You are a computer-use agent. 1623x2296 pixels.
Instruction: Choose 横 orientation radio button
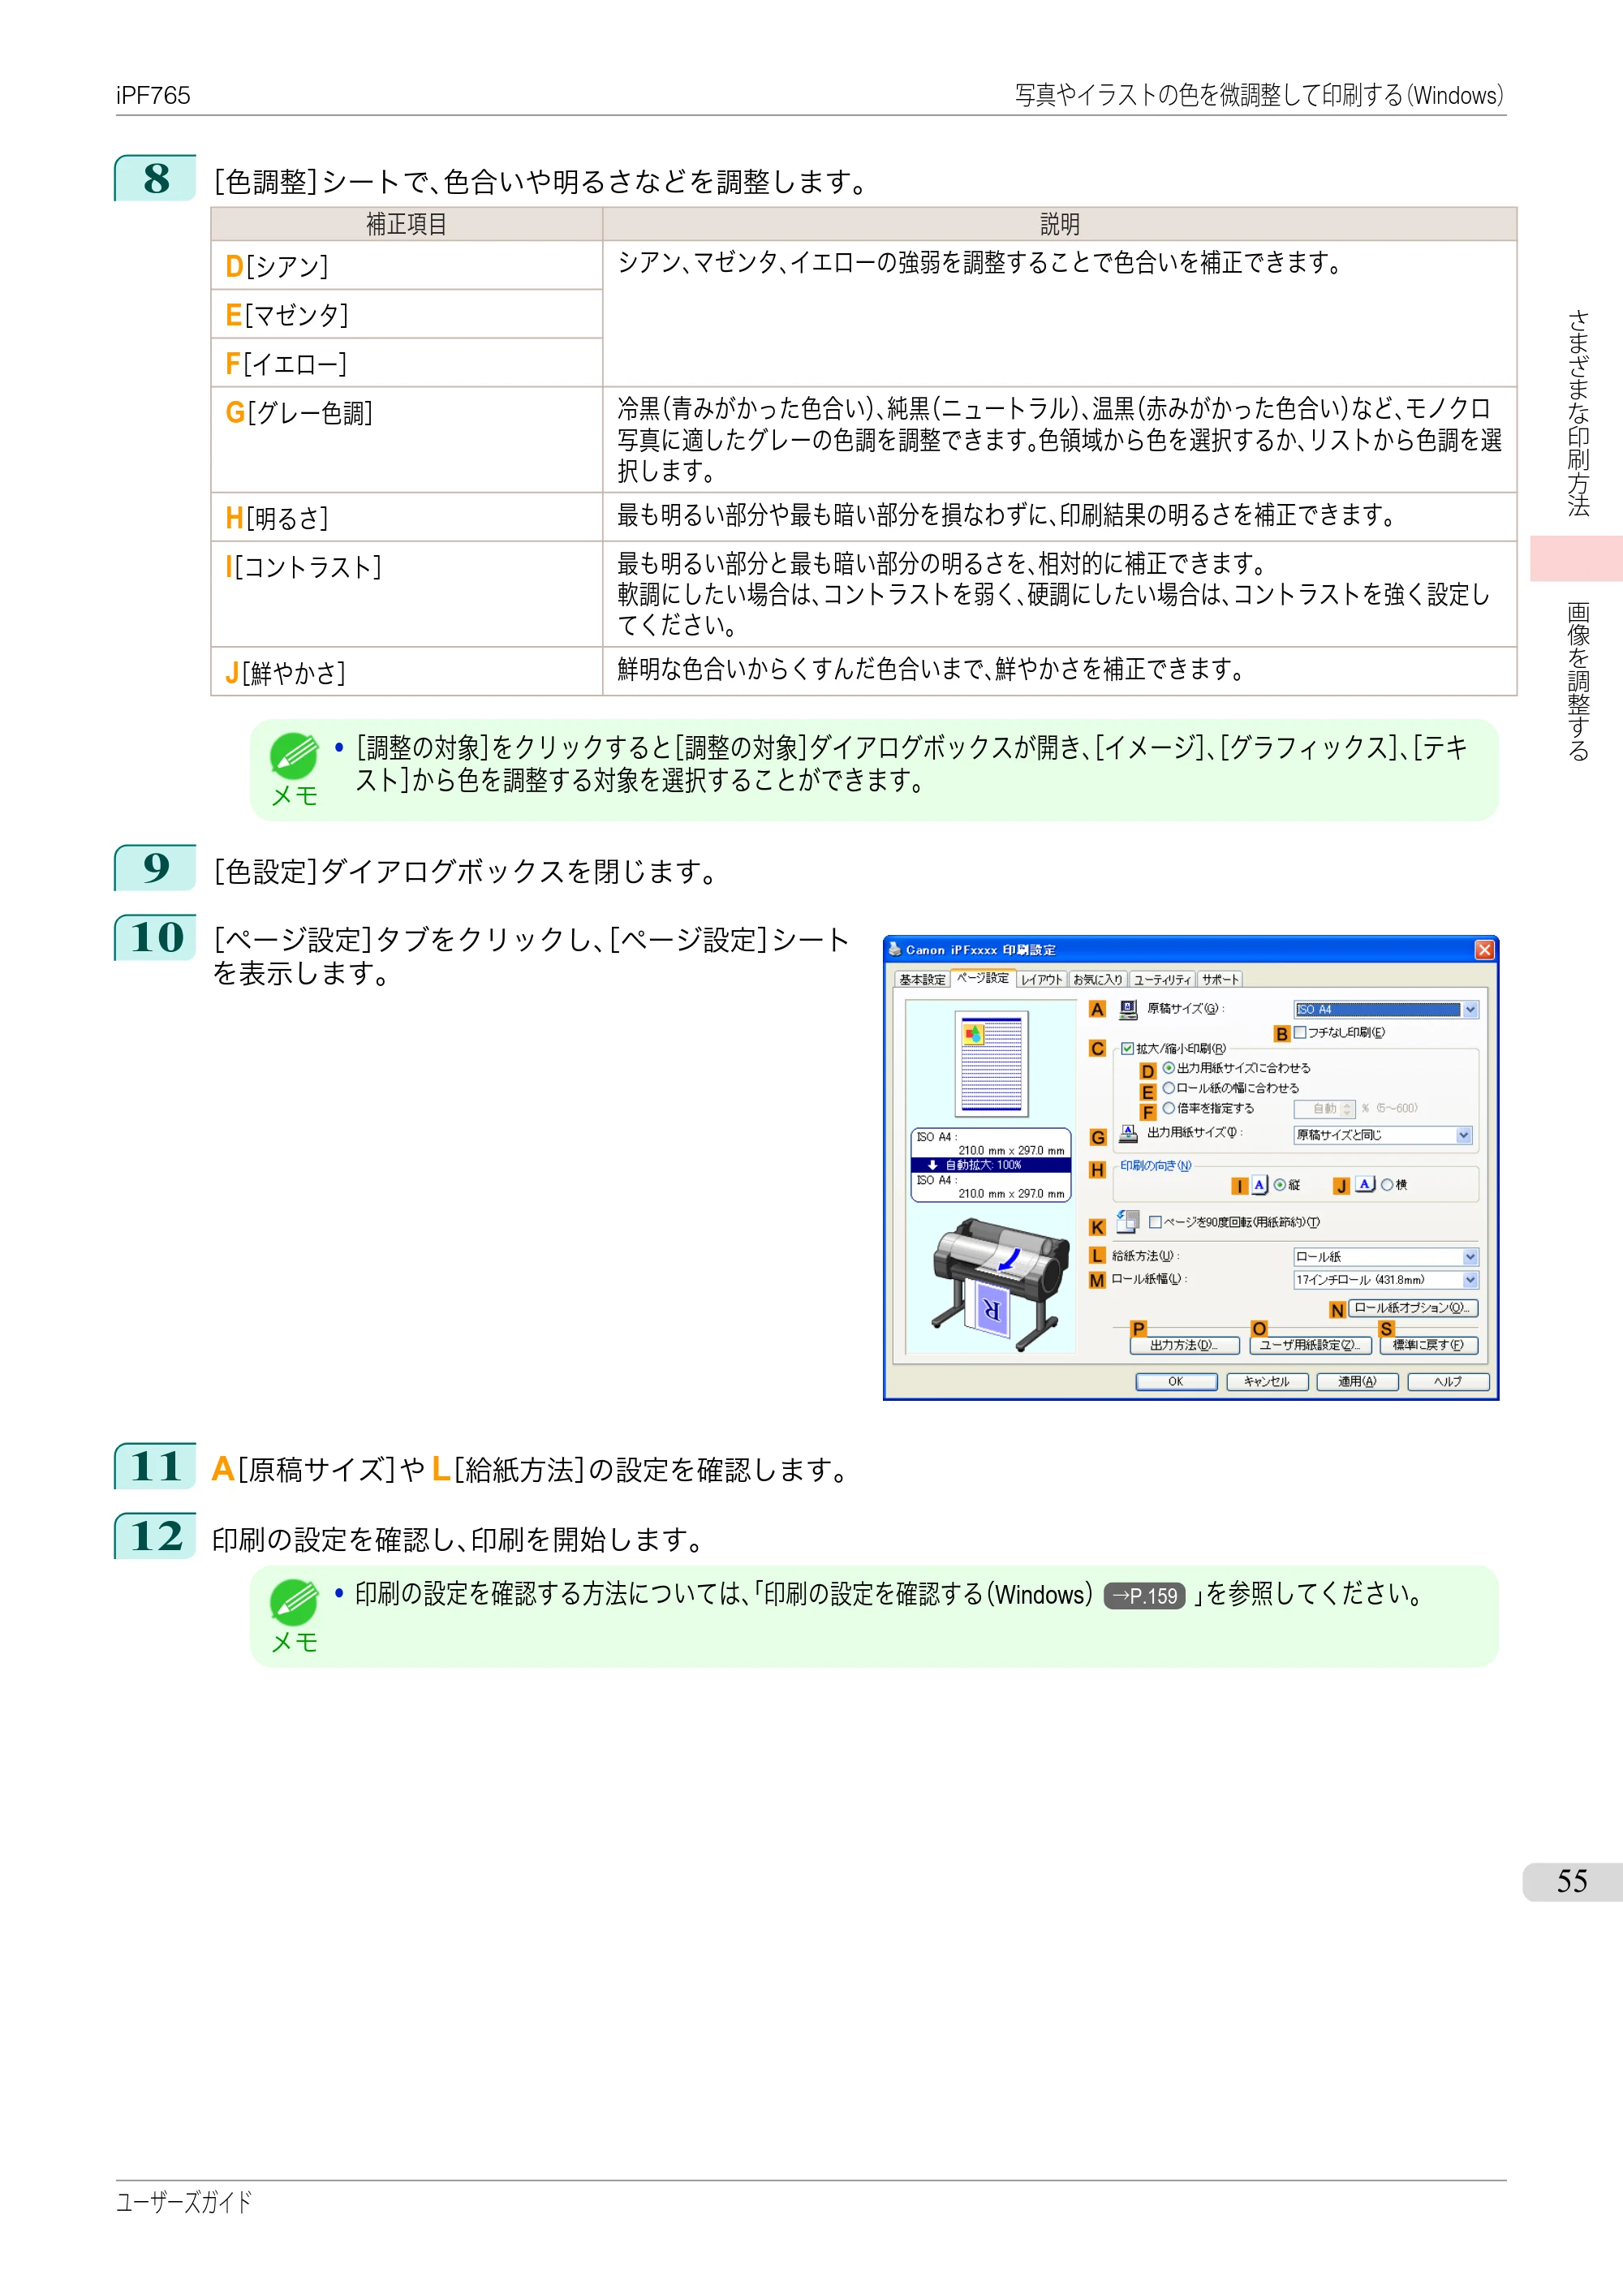[1387, 1184]
